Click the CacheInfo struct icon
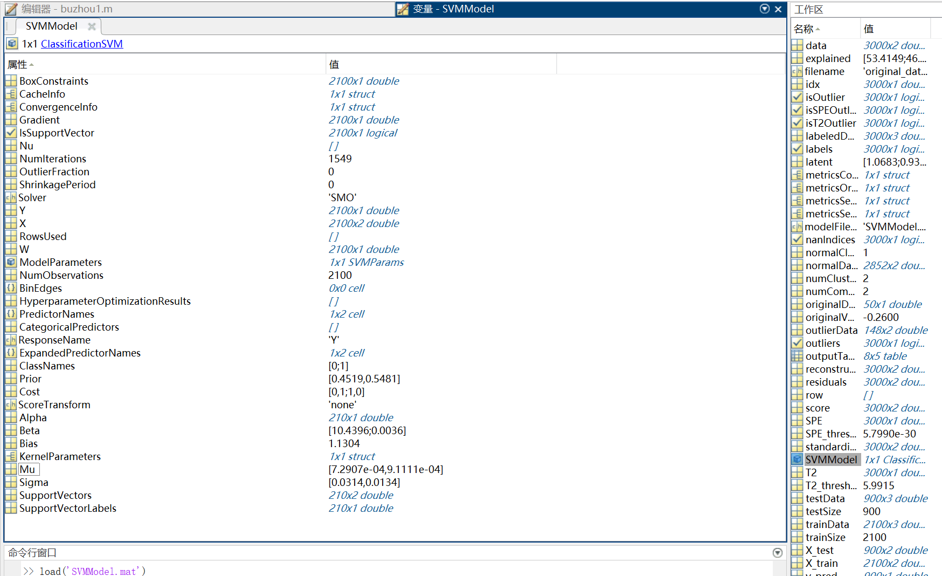Image resolution: width=942 pixels, height=576 pixels. [11, 94]
